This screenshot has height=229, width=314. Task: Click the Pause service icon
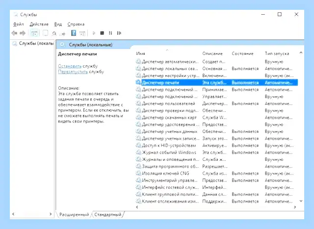coord(110,33)
